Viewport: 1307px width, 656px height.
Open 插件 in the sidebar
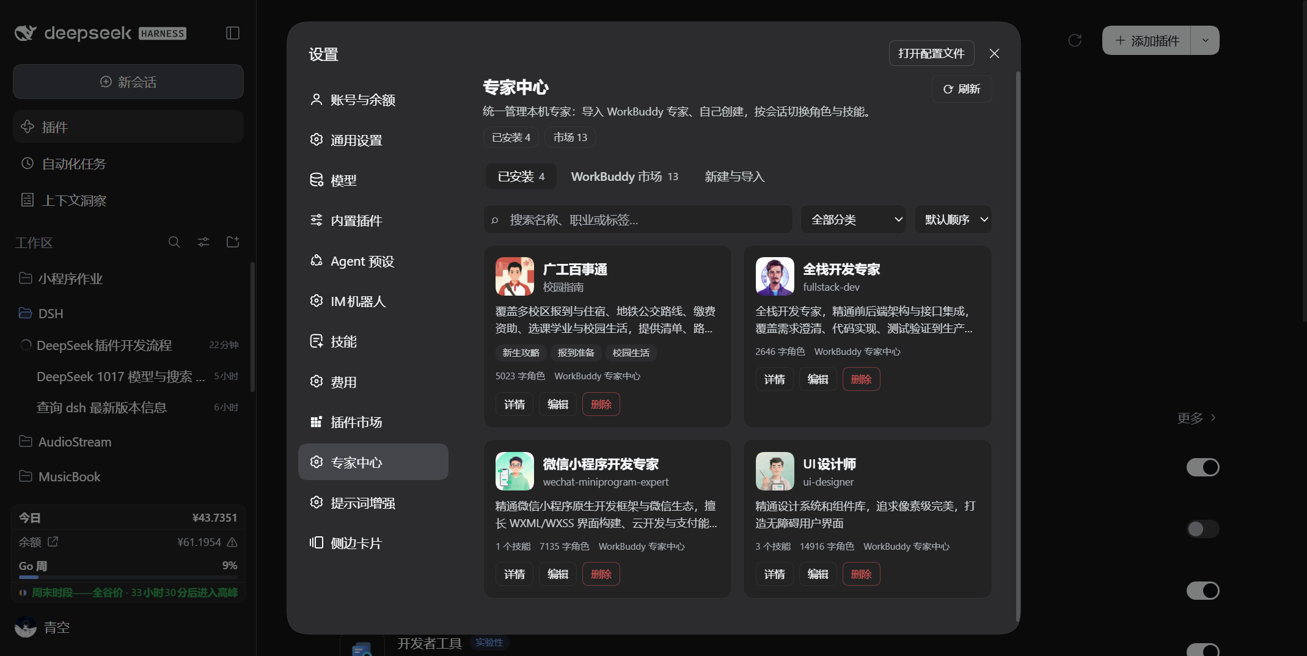tap(128, 127)
